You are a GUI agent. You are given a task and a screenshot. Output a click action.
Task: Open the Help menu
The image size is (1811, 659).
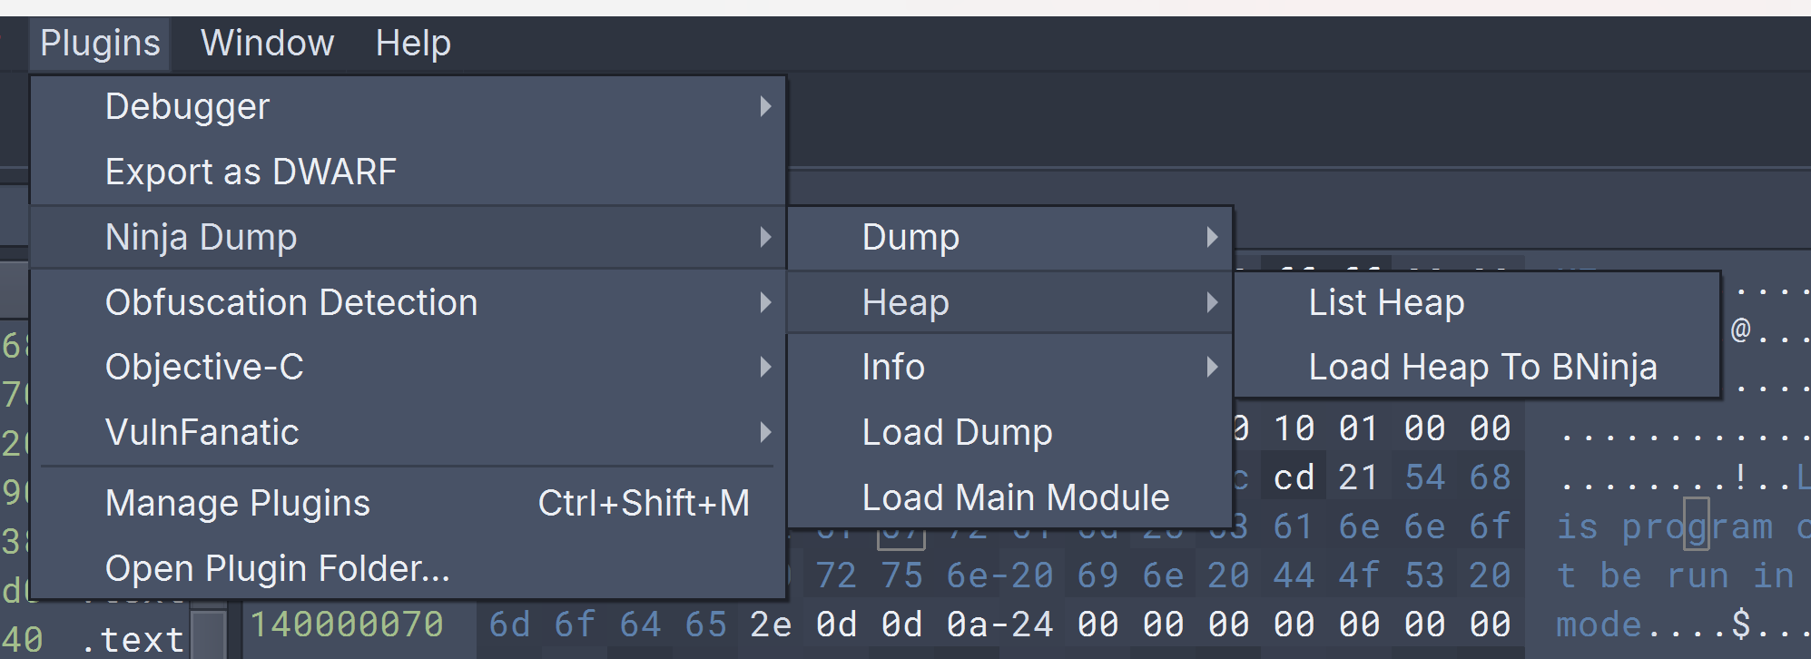tap(413, 44)
